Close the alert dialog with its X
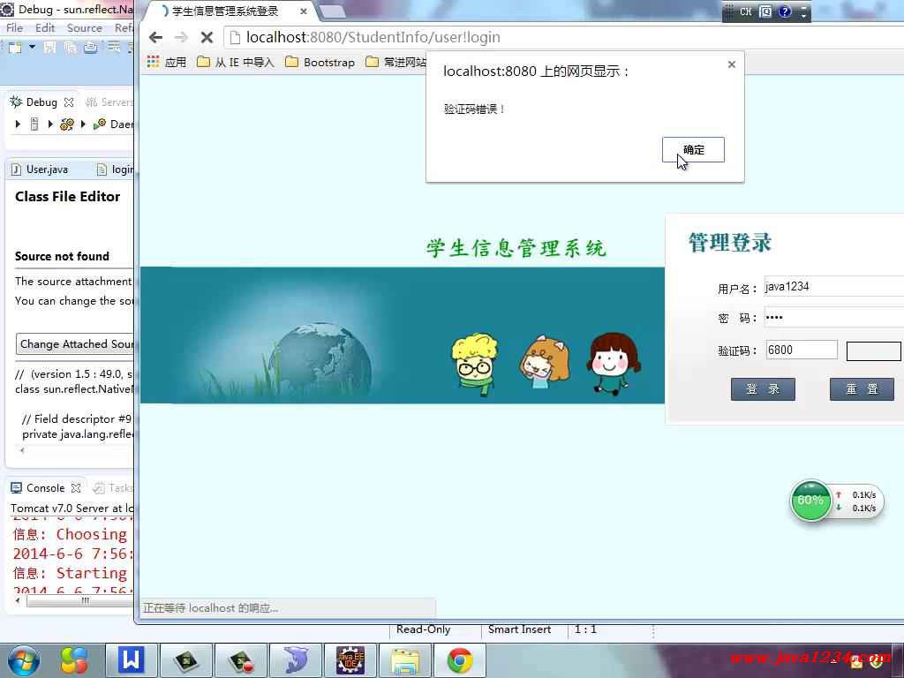 point(731,64)
